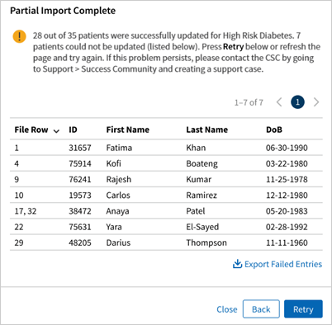
Task: Select the Fatima Khan row
Action: 166,148
